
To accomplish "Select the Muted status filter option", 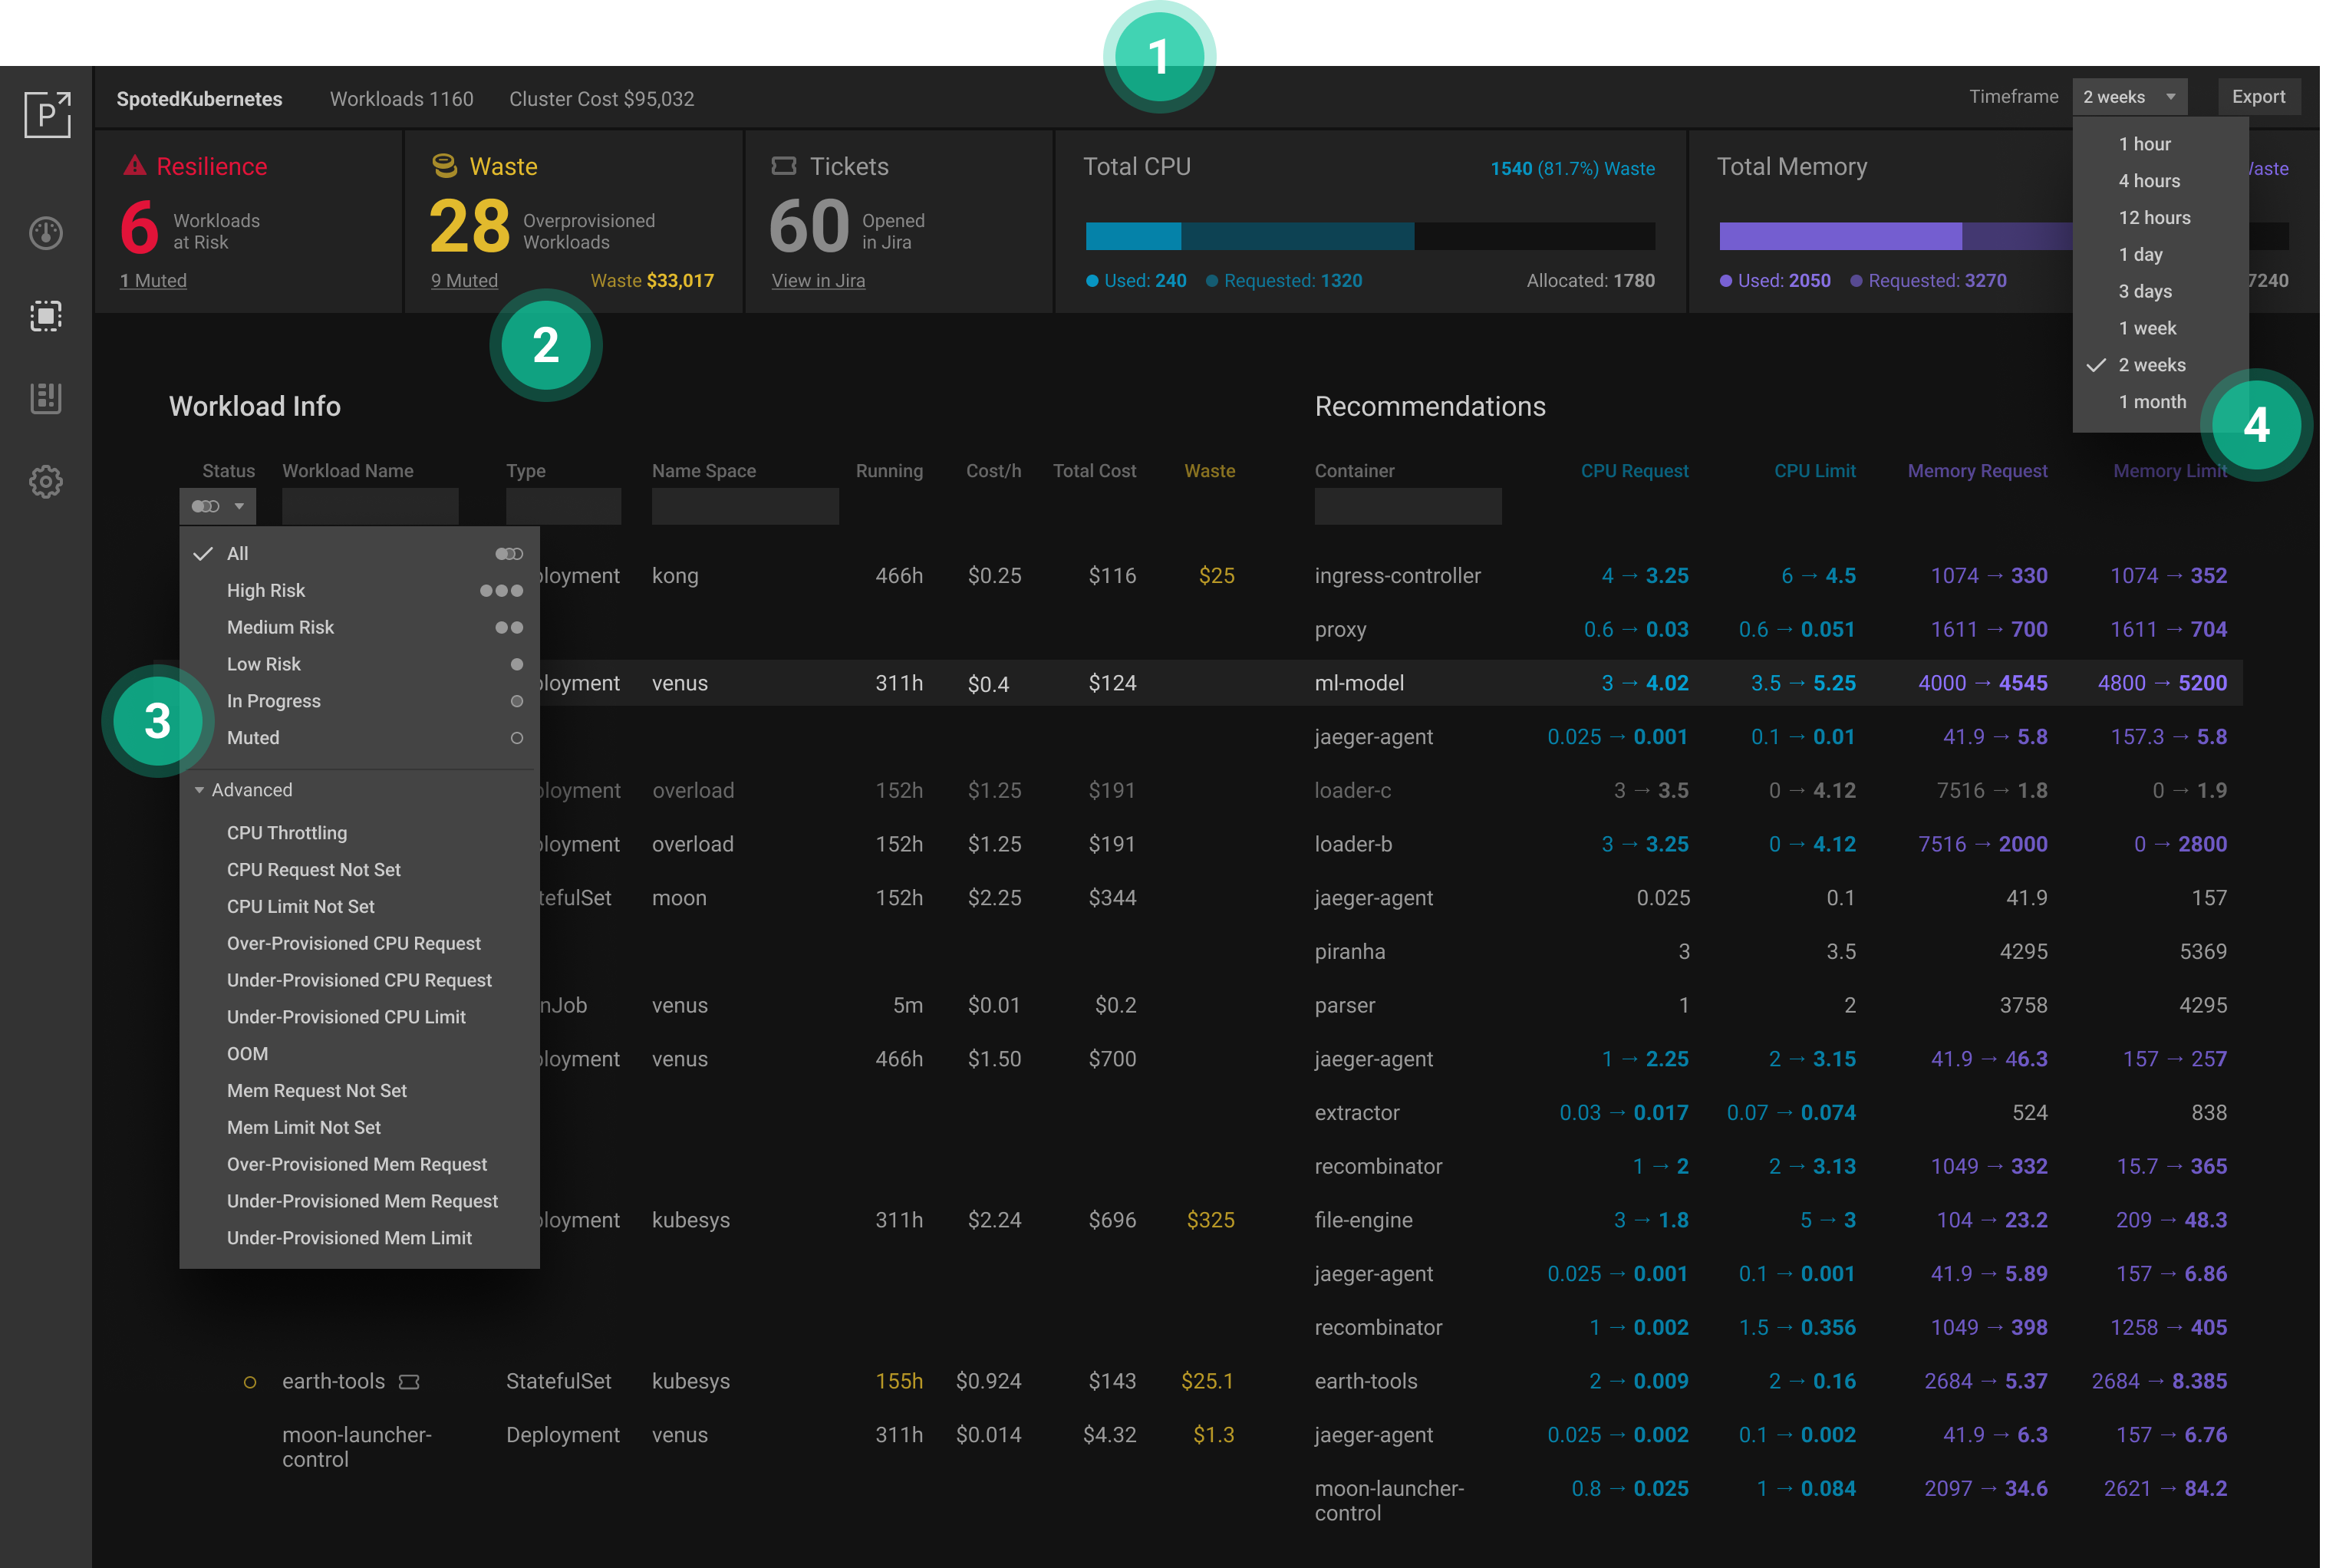I will point(253,738).
